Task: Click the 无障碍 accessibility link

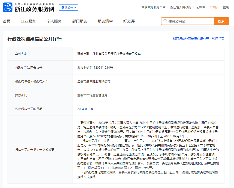Action: (200, 7)
